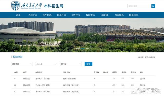The height and width of the screenshot is (97, 164).
Task: Click the 数据查询 section heading
Action: [x=18, y=57]
